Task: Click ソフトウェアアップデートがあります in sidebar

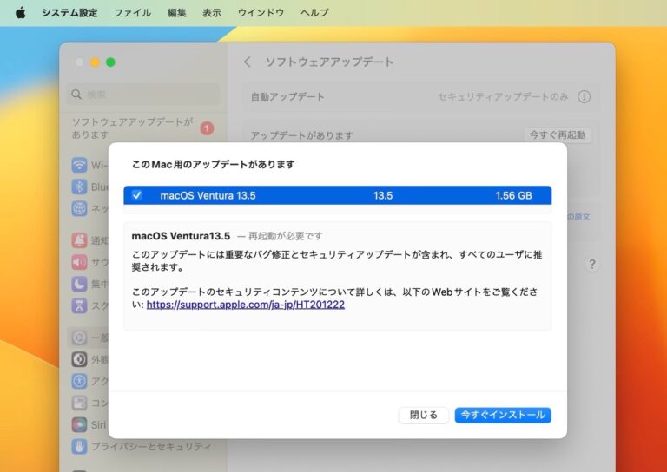Action: click(x=132, y=128)
